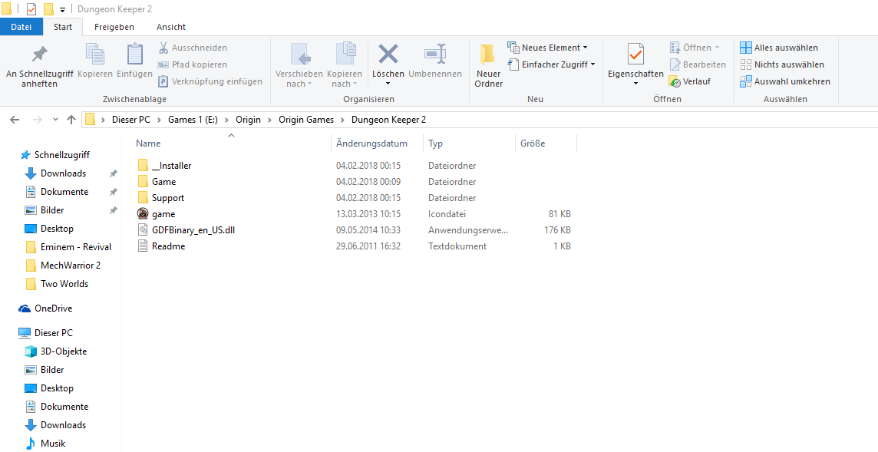Open Löschen dropdown arrow
The width and height of the screenshot is (878, 452).
pyautogui.click(x=388, y=84)
